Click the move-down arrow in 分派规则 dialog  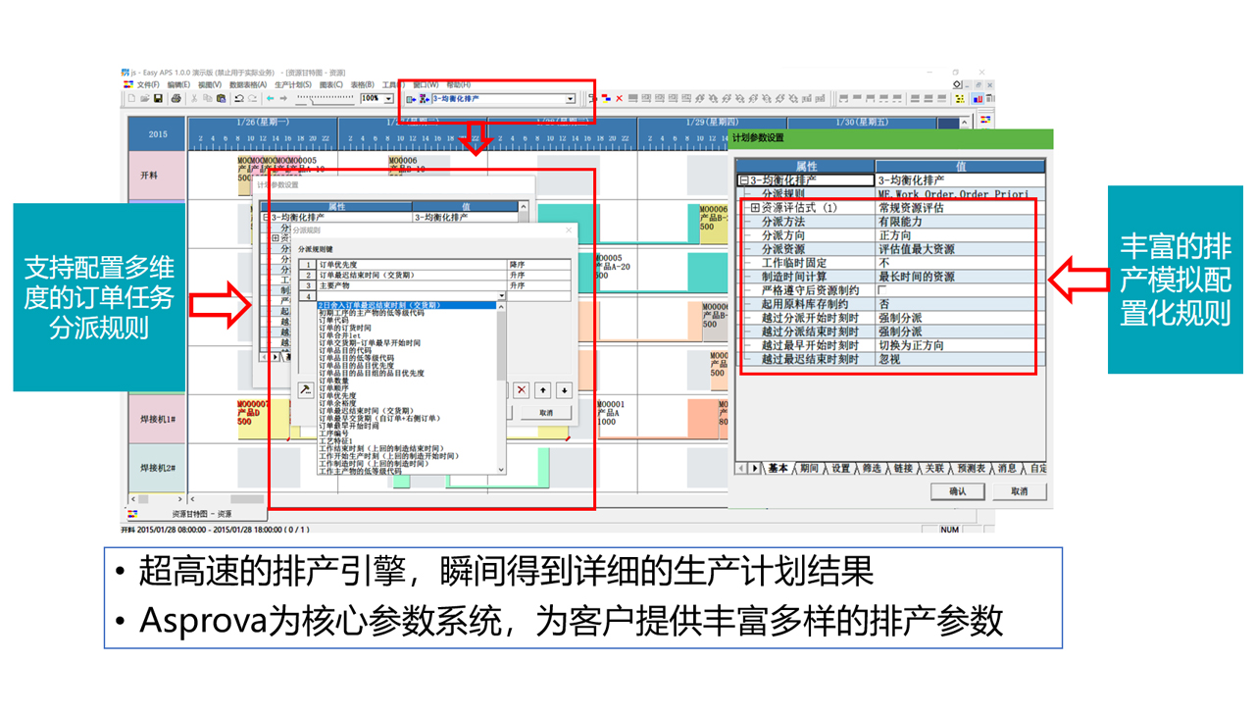563,390
